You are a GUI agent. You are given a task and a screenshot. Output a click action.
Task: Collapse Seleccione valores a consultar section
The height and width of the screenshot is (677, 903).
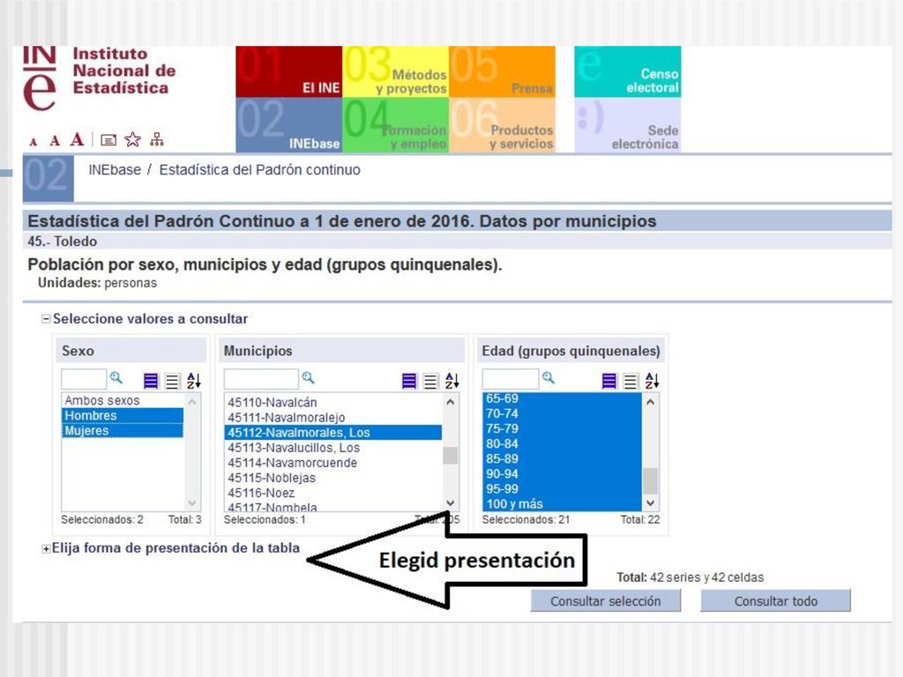point(46,319)
